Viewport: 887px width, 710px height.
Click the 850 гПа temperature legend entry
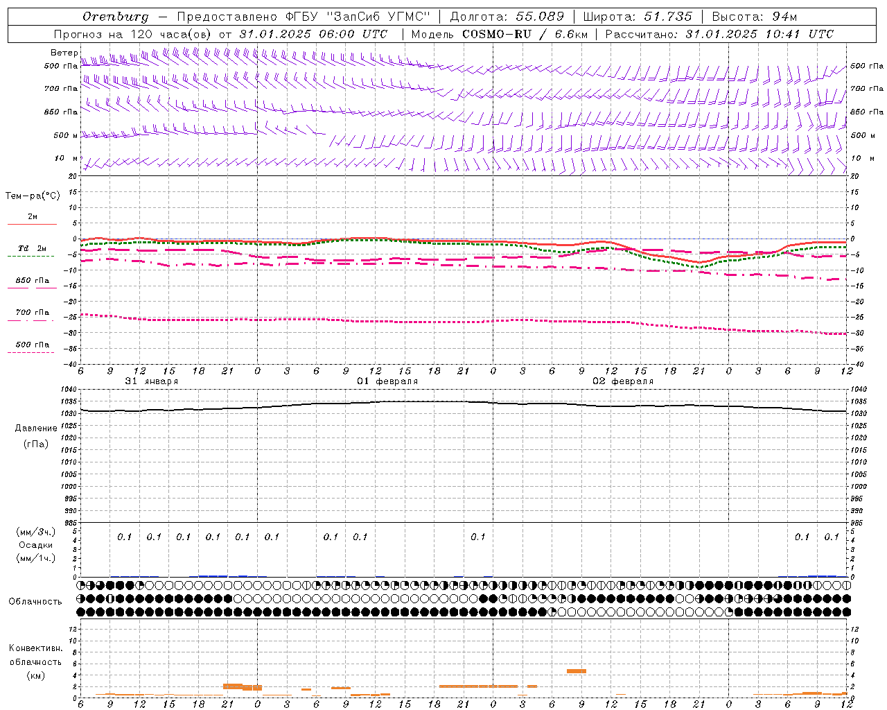33,281
